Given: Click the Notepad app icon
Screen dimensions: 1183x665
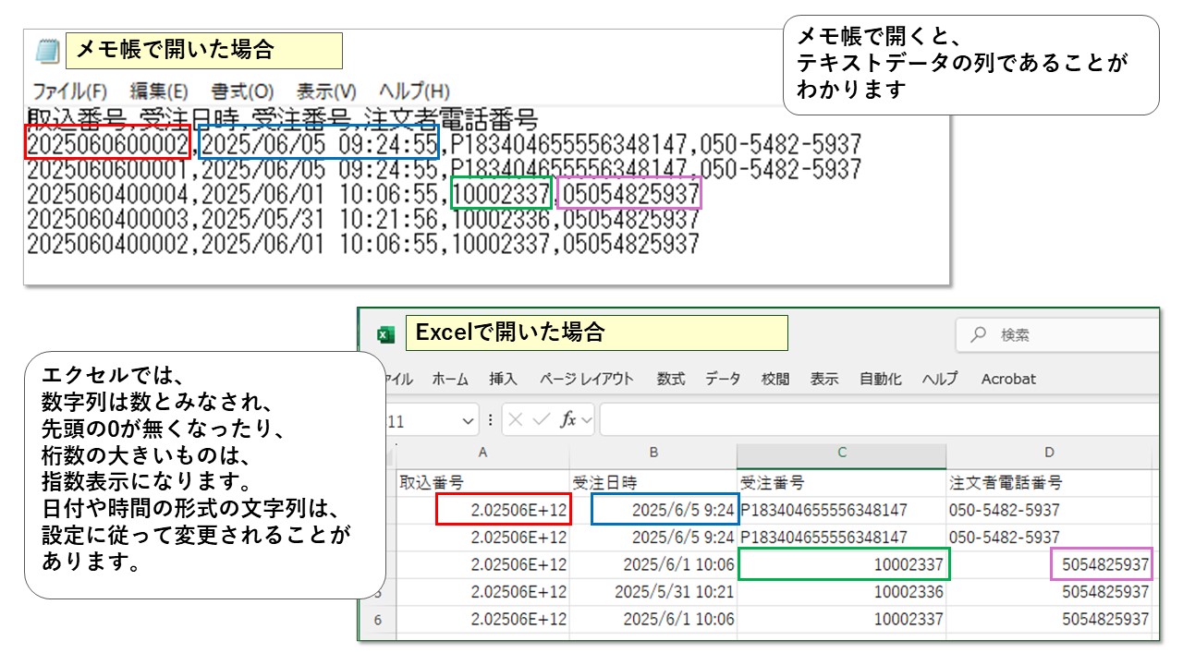Looking at the screenshot, I should click(x=46, y=51).
